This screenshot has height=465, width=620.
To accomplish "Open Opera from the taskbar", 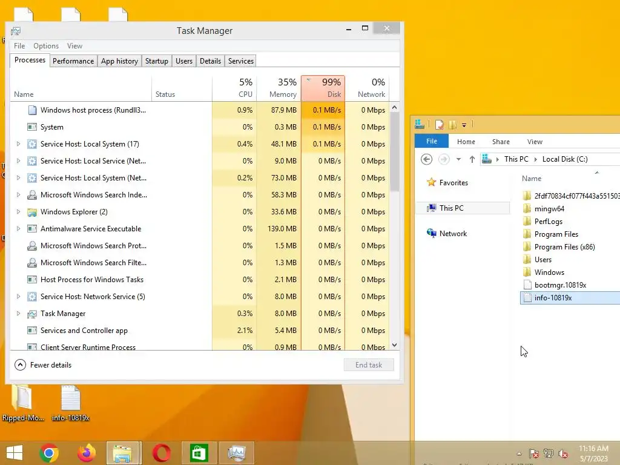I will (x=161, y=453).
